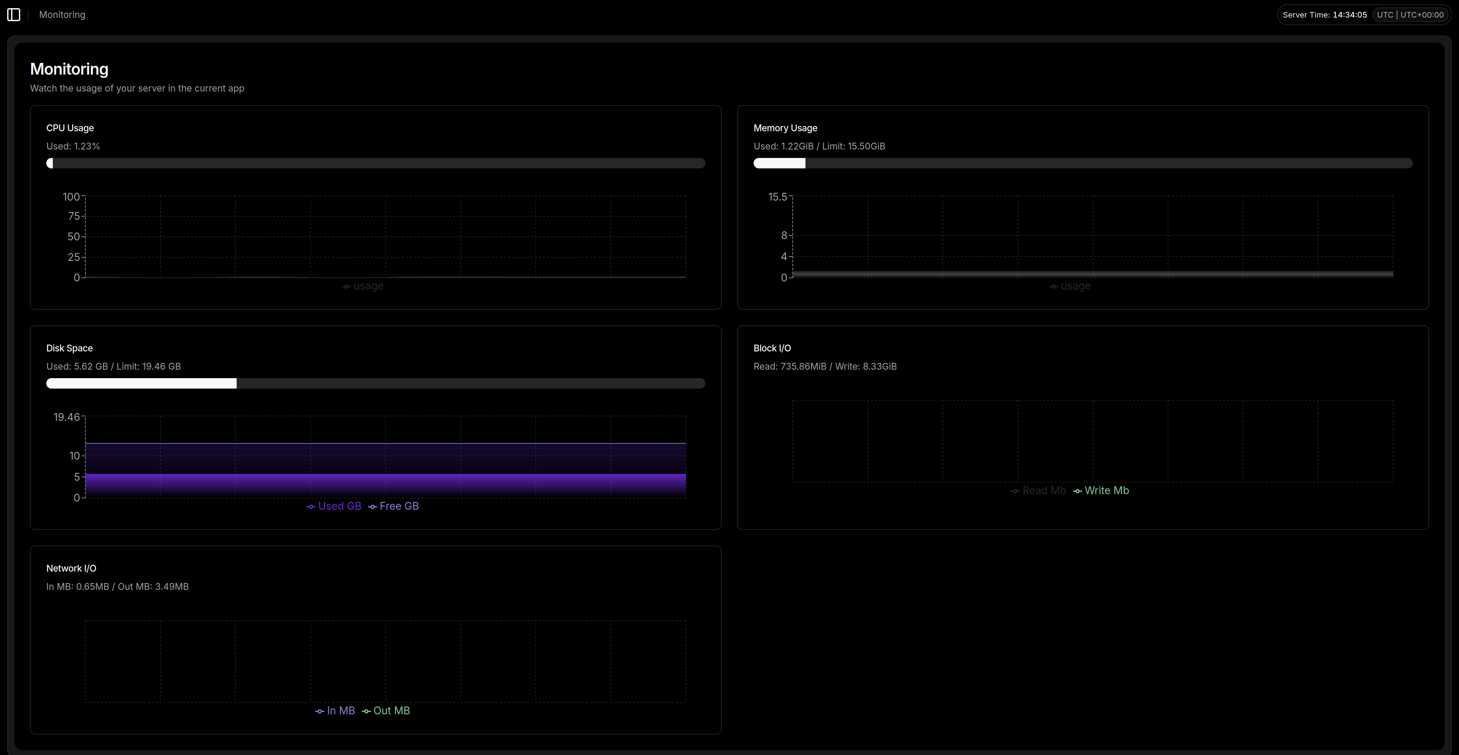Click the Network I/O chart grid
Screen dimensions: 1459x755
385,661
